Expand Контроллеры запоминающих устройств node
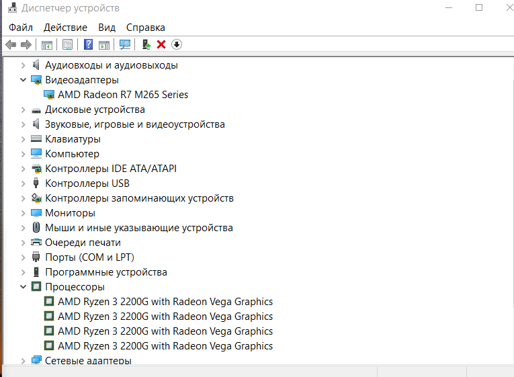This screenshot has height=377, width=514. [23, 198]
